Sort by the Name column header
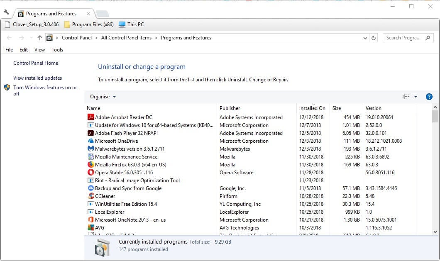 (x=150, y=108)
